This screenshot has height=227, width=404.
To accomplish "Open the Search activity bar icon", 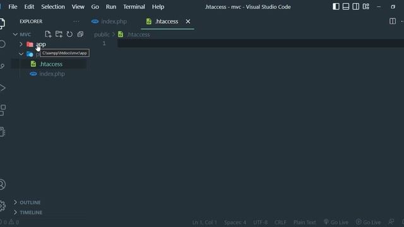I will pos(3,44).
